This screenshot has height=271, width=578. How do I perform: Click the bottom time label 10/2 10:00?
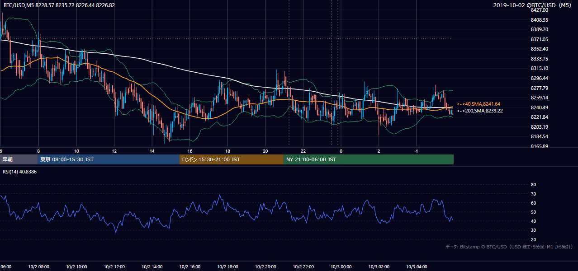(x=76, y=267)
